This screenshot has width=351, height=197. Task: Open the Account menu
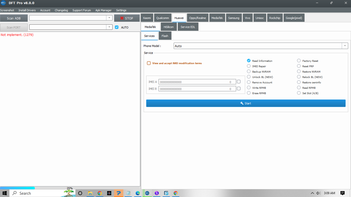pyautogui.click(x=45, y=10)
